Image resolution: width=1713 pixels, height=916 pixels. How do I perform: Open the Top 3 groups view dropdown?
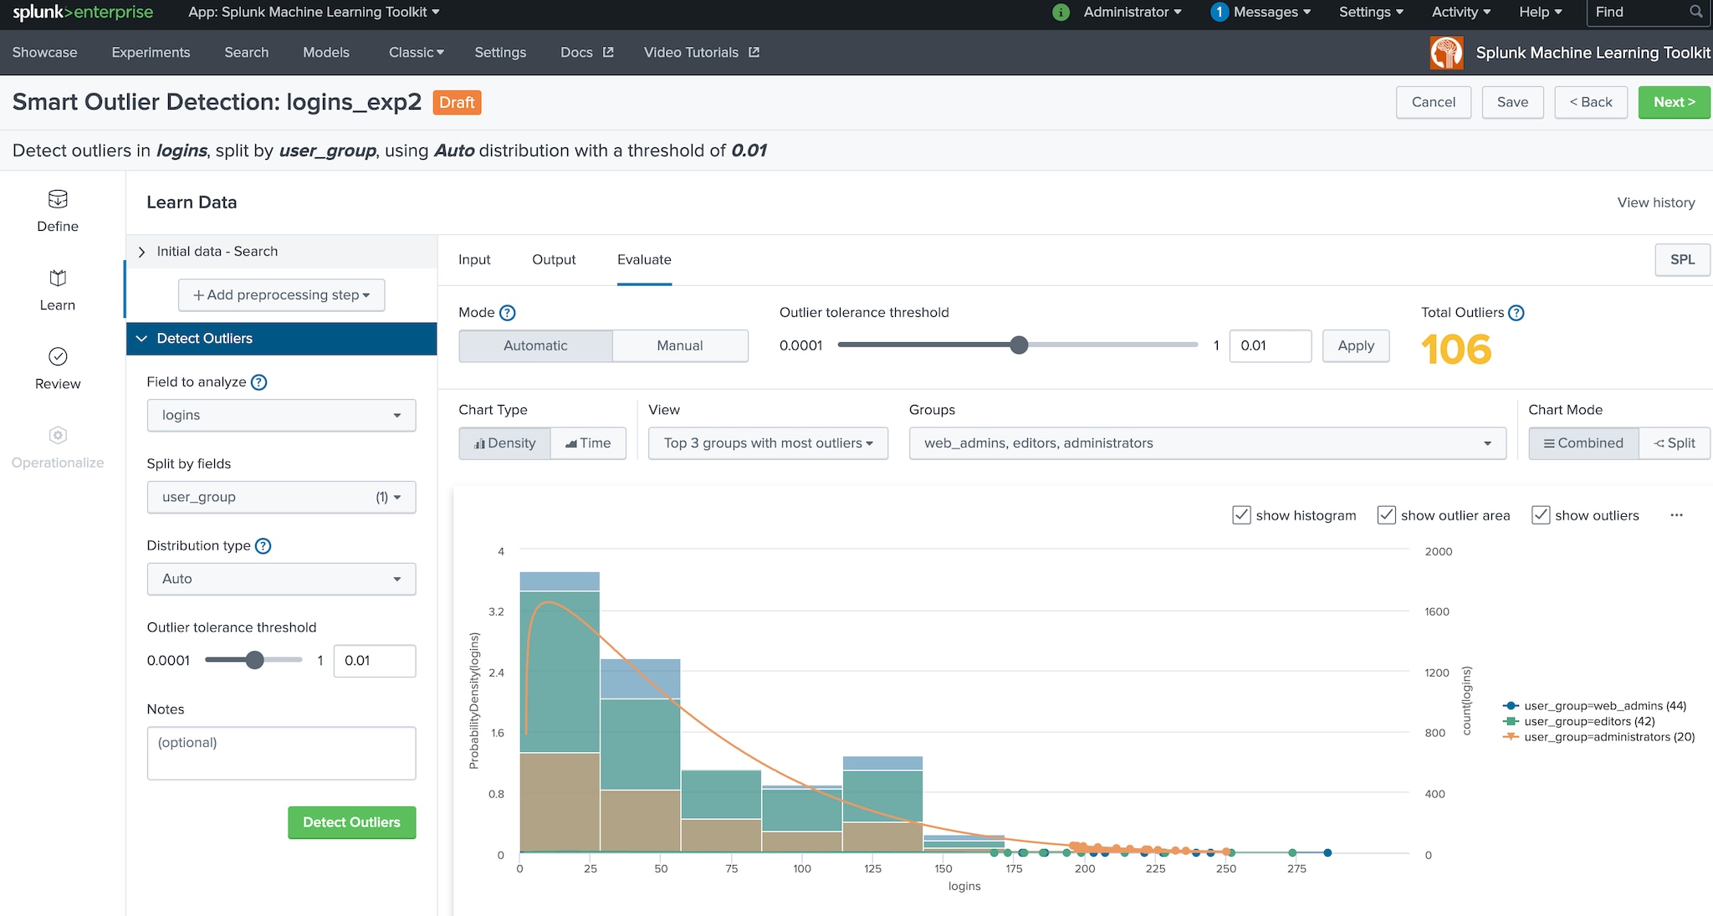(x=768, y=443)
